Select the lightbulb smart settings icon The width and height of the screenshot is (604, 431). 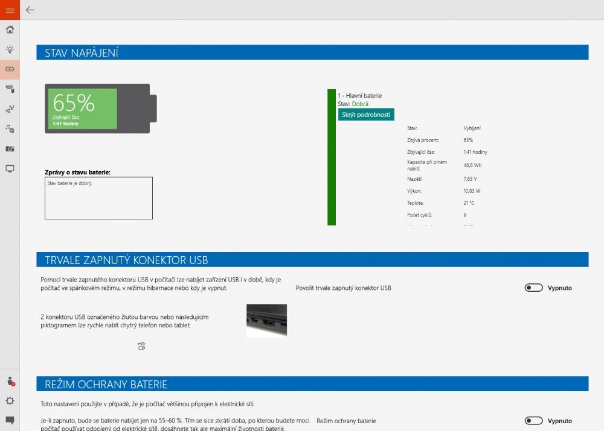point(10,49)
